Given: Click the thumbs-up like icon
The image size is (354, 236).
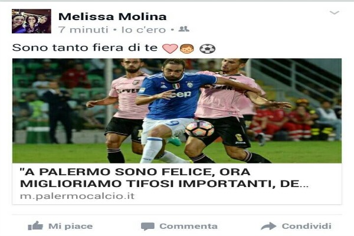Looking at the screenshot, I should pos(35,225).
